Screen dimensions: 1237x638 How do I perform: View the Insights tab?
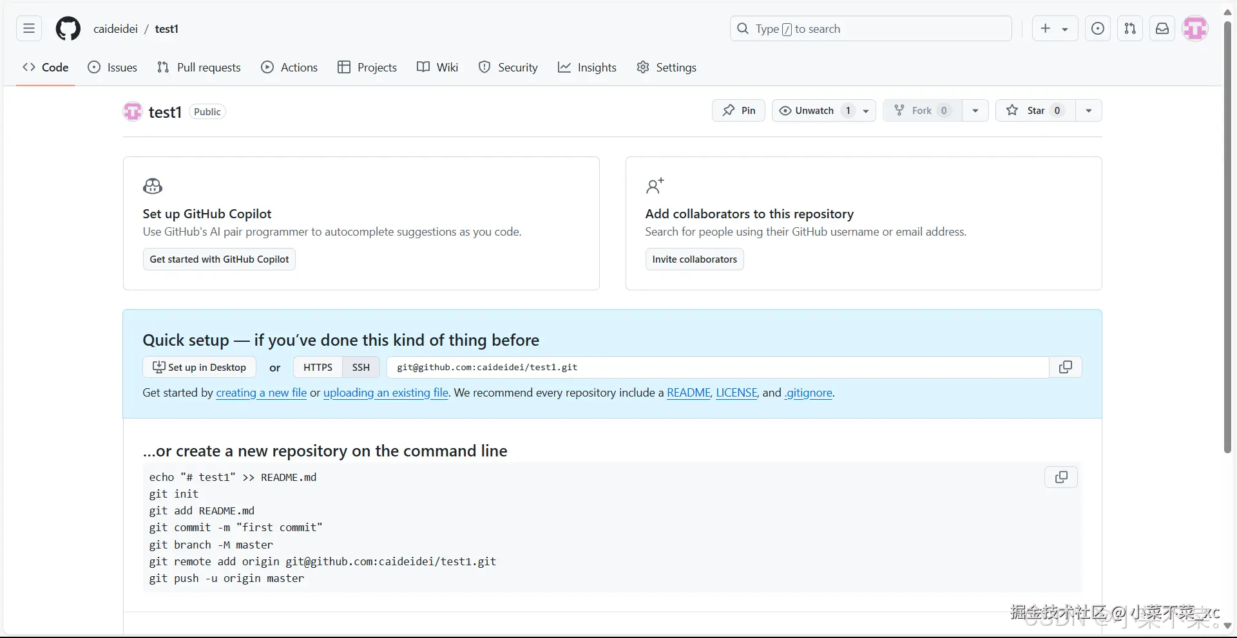(x=587, y=67)
